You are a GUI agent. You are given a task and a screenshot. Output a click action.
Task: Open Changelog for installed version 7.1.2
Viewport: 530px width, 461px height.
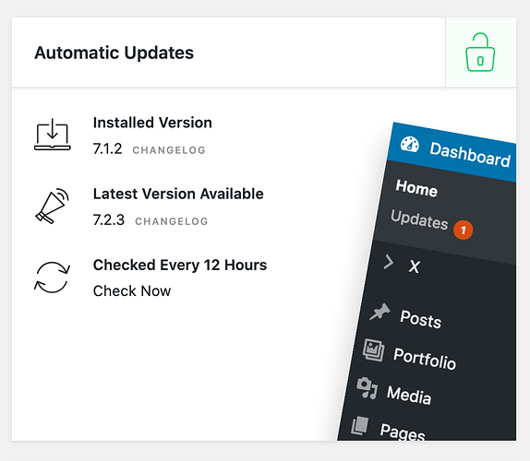169,150
